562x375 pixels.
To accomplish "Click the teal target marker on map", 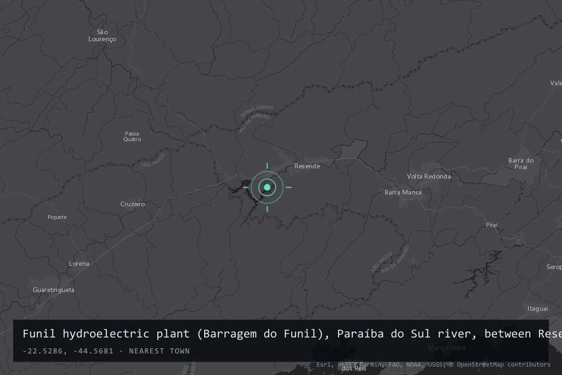I will pos(267,187).
